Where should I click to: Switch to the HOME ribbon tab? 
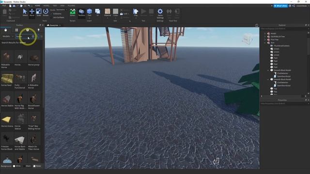pyautogui.click(x=37, y=6)
